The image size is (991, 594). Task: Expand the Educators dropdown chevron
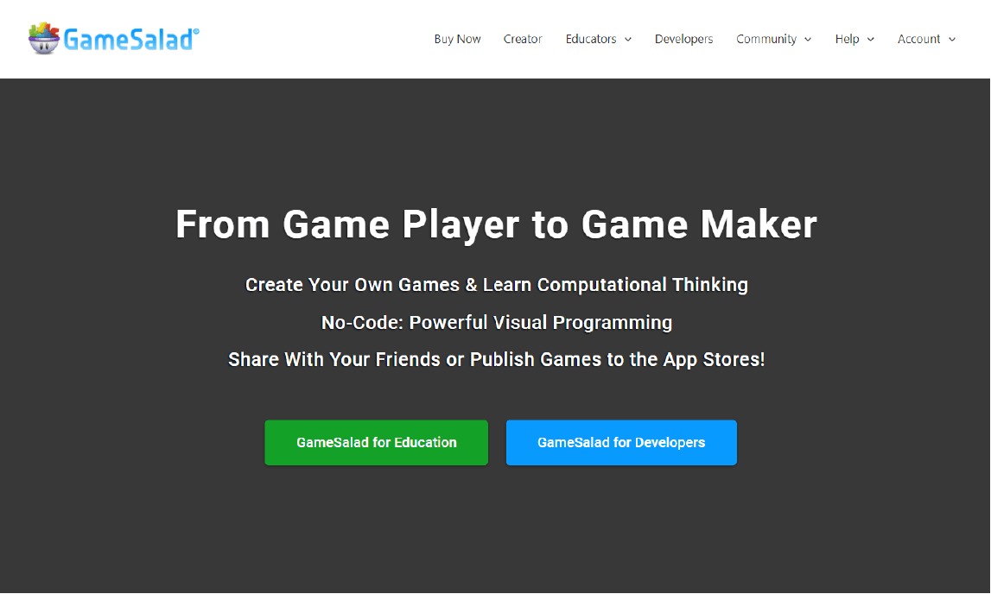coord(627,39)
